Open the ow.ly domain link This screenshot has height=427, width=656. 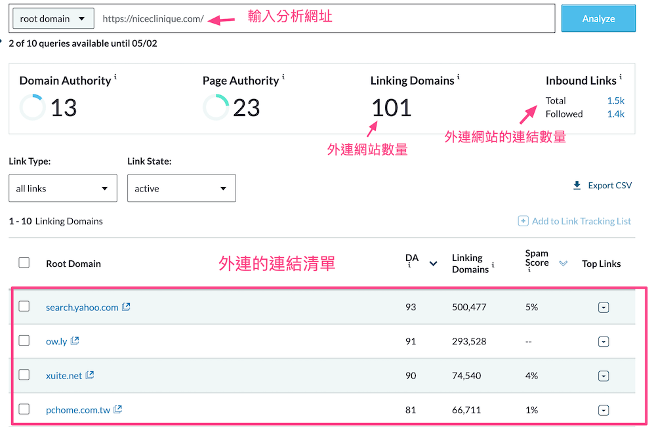tap(56, 342)
